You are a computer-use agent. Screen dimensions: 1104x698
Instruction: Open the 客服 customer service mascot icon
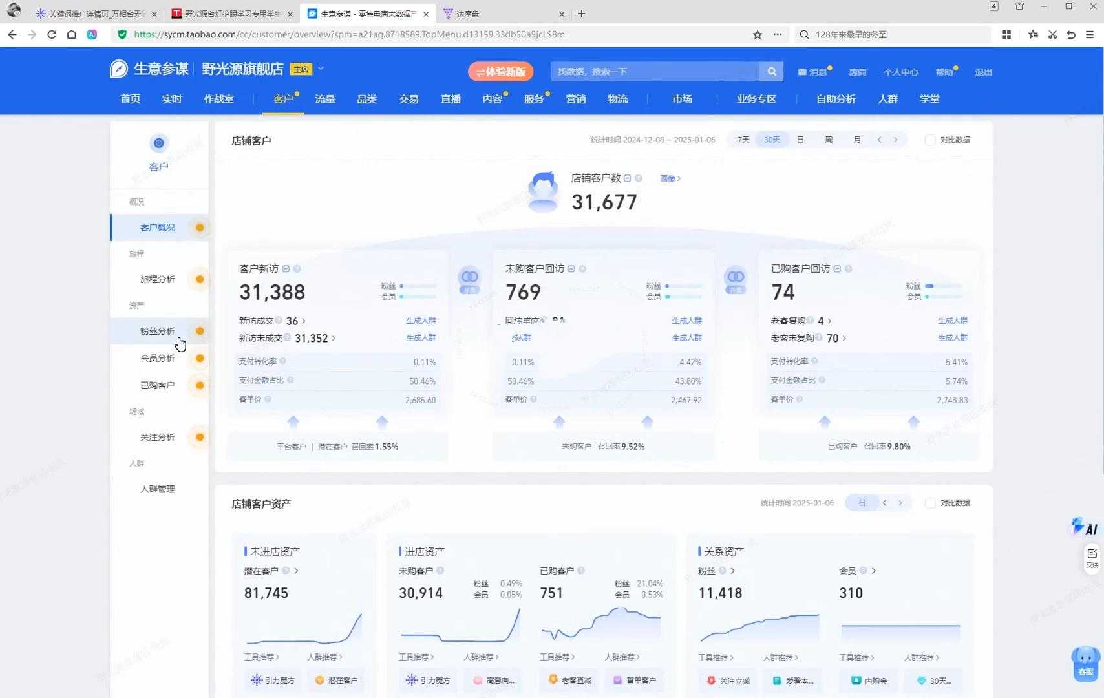1085,663
